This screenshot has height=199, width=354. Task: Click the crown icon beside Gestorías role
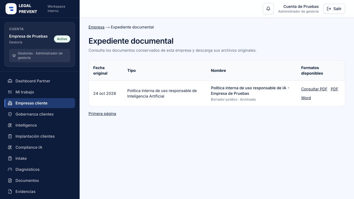(x=14, y=56)
